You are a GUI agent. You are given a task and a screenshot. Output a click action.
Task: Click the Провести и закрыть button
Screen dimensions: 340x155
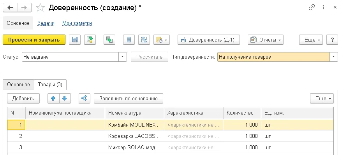pyautogui.click(x=34, y=40)
